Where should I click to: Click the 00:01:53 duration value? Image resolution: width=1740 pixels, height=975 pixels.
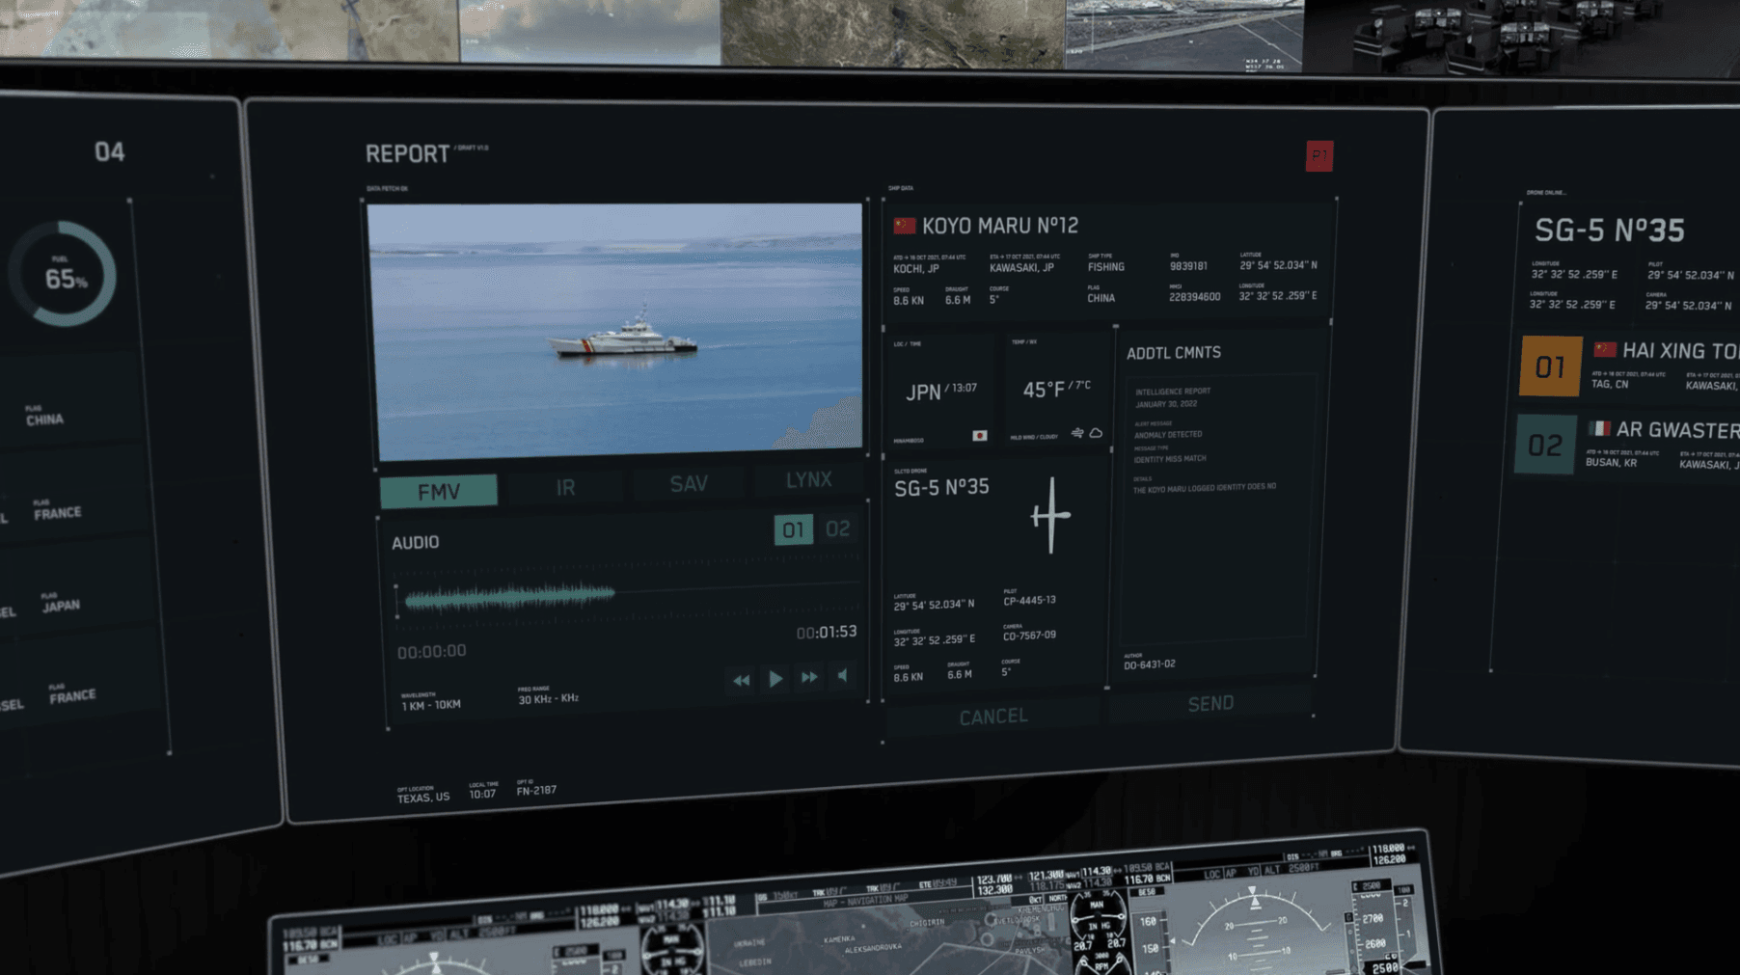pyautogui.click(x=826, y=632)
